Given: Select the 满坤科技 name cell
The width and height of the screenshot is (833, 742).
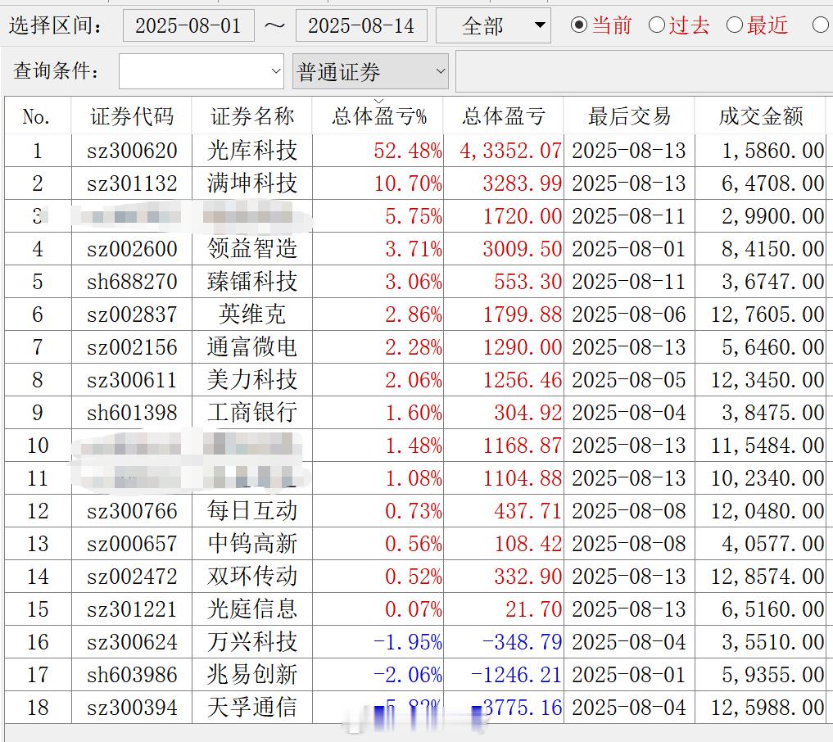Looking at the screenshot, I should click(x=252, y=183).
